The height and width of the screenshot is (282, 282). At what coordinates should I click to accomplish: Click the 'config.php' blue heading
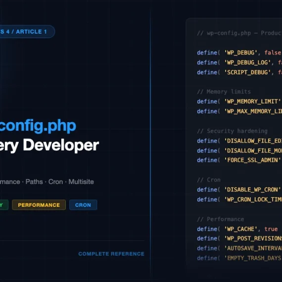click(38, 126)
